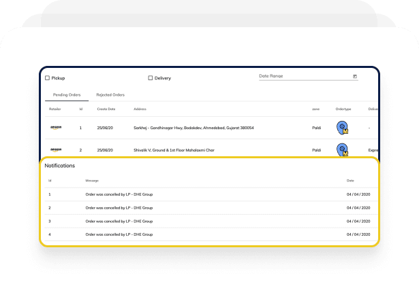The width and height of the screenshot is (419, 286).
Task: Click the date of notification 1
Action: 358,194
